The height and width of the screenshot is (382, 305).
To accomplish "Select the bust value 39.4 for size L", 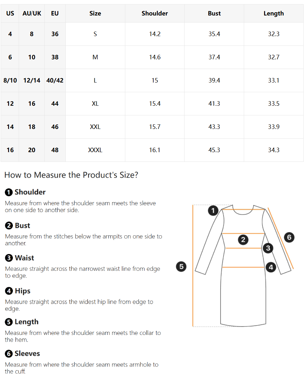I will [214, 80].
